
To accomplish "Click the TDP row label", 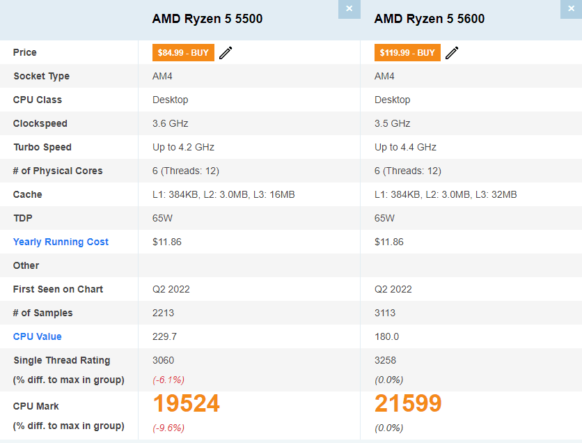I will click(23, 218).
